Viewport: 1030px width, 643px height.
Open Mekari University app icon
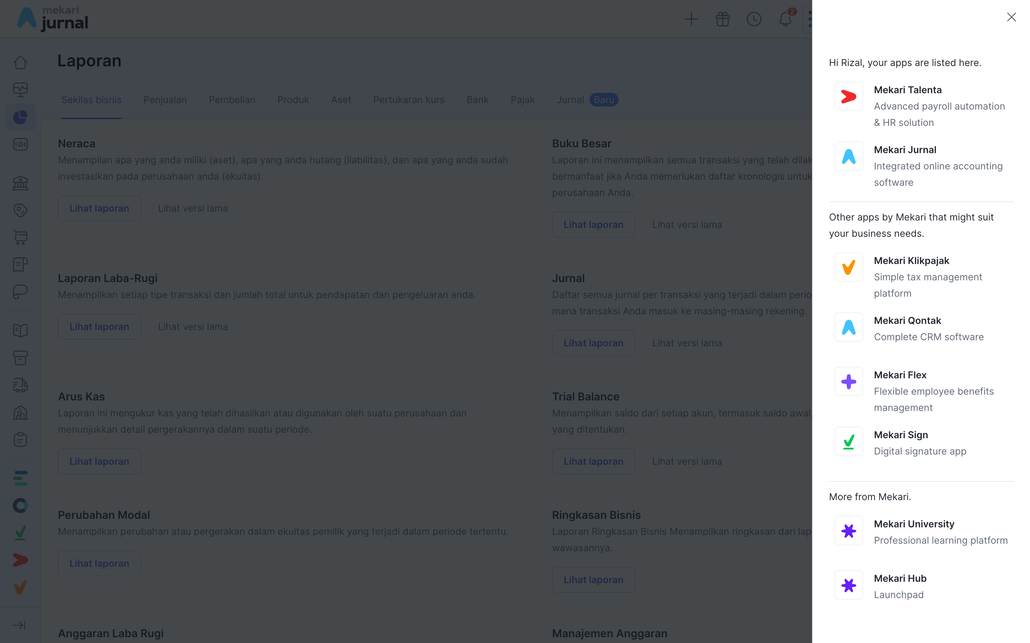(848, 531)
